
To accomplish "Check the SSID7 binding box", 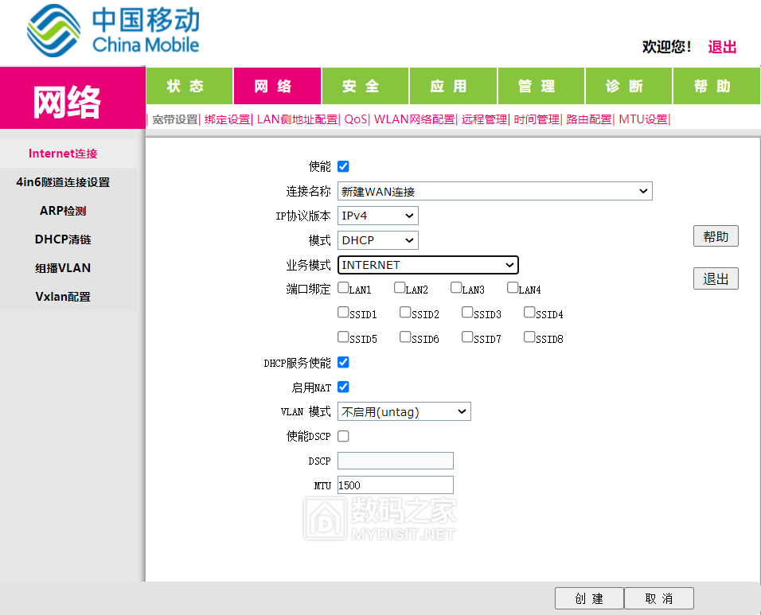I will coord(467,337).
